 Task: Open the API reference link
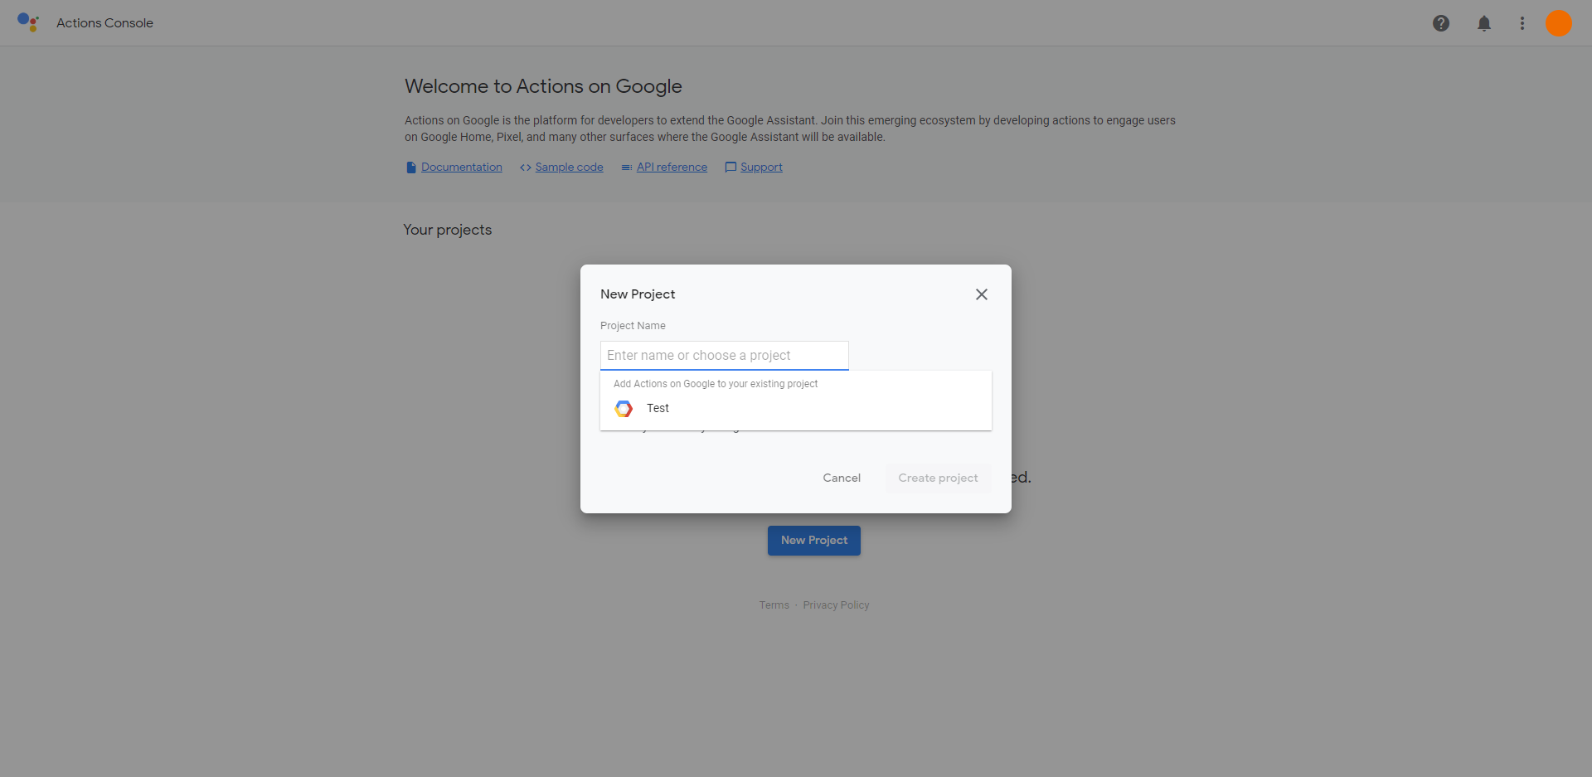672,167
